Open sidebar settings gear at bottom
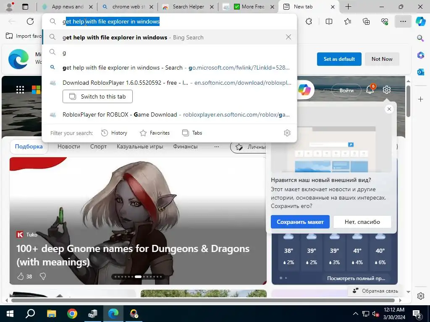 tap(420, 296)
